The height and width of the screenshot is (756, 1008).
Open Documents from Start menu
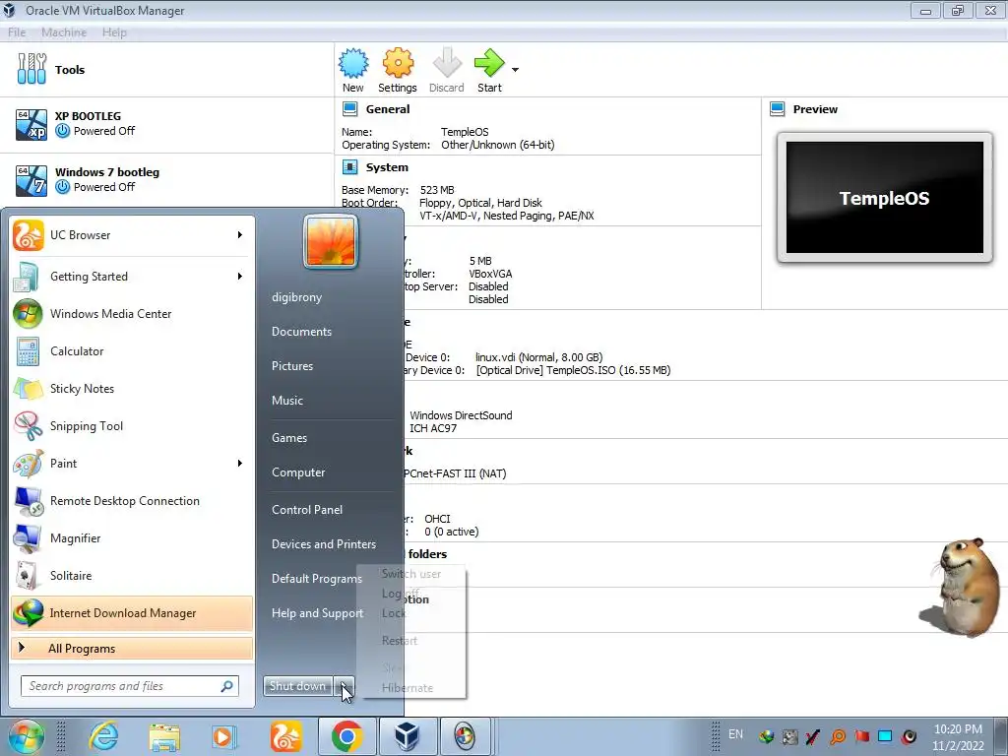(301, 332)
